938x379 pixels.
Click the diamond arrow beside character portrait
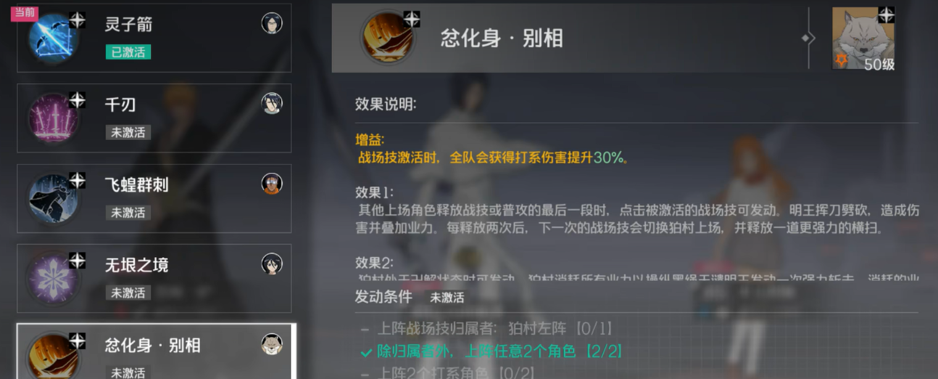[808, 38]
